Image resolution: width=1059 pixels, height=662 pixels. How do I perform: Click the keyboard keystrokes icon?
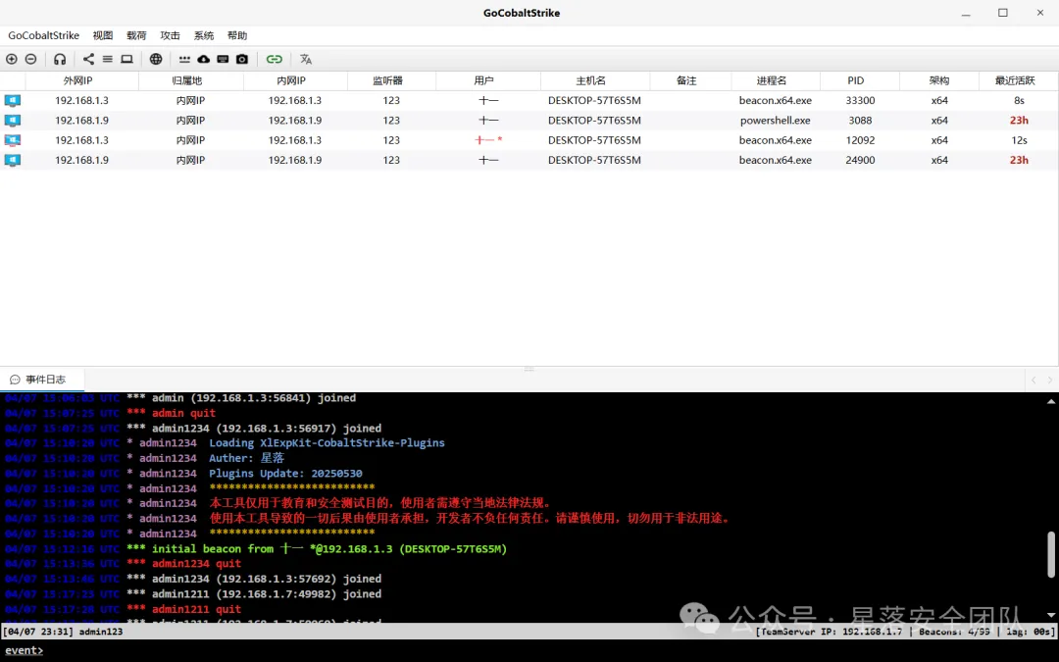click(223, 60)
